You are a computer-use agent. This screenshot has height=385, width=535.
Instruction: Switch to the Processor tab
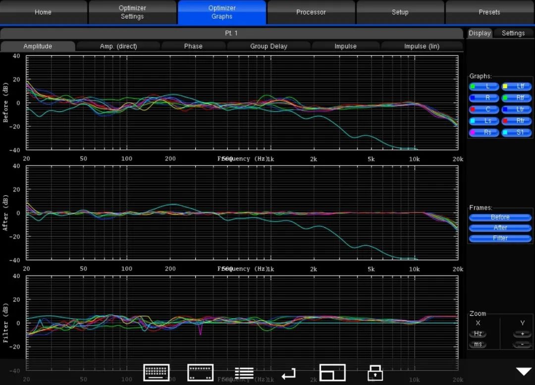[x=311, y=12]
